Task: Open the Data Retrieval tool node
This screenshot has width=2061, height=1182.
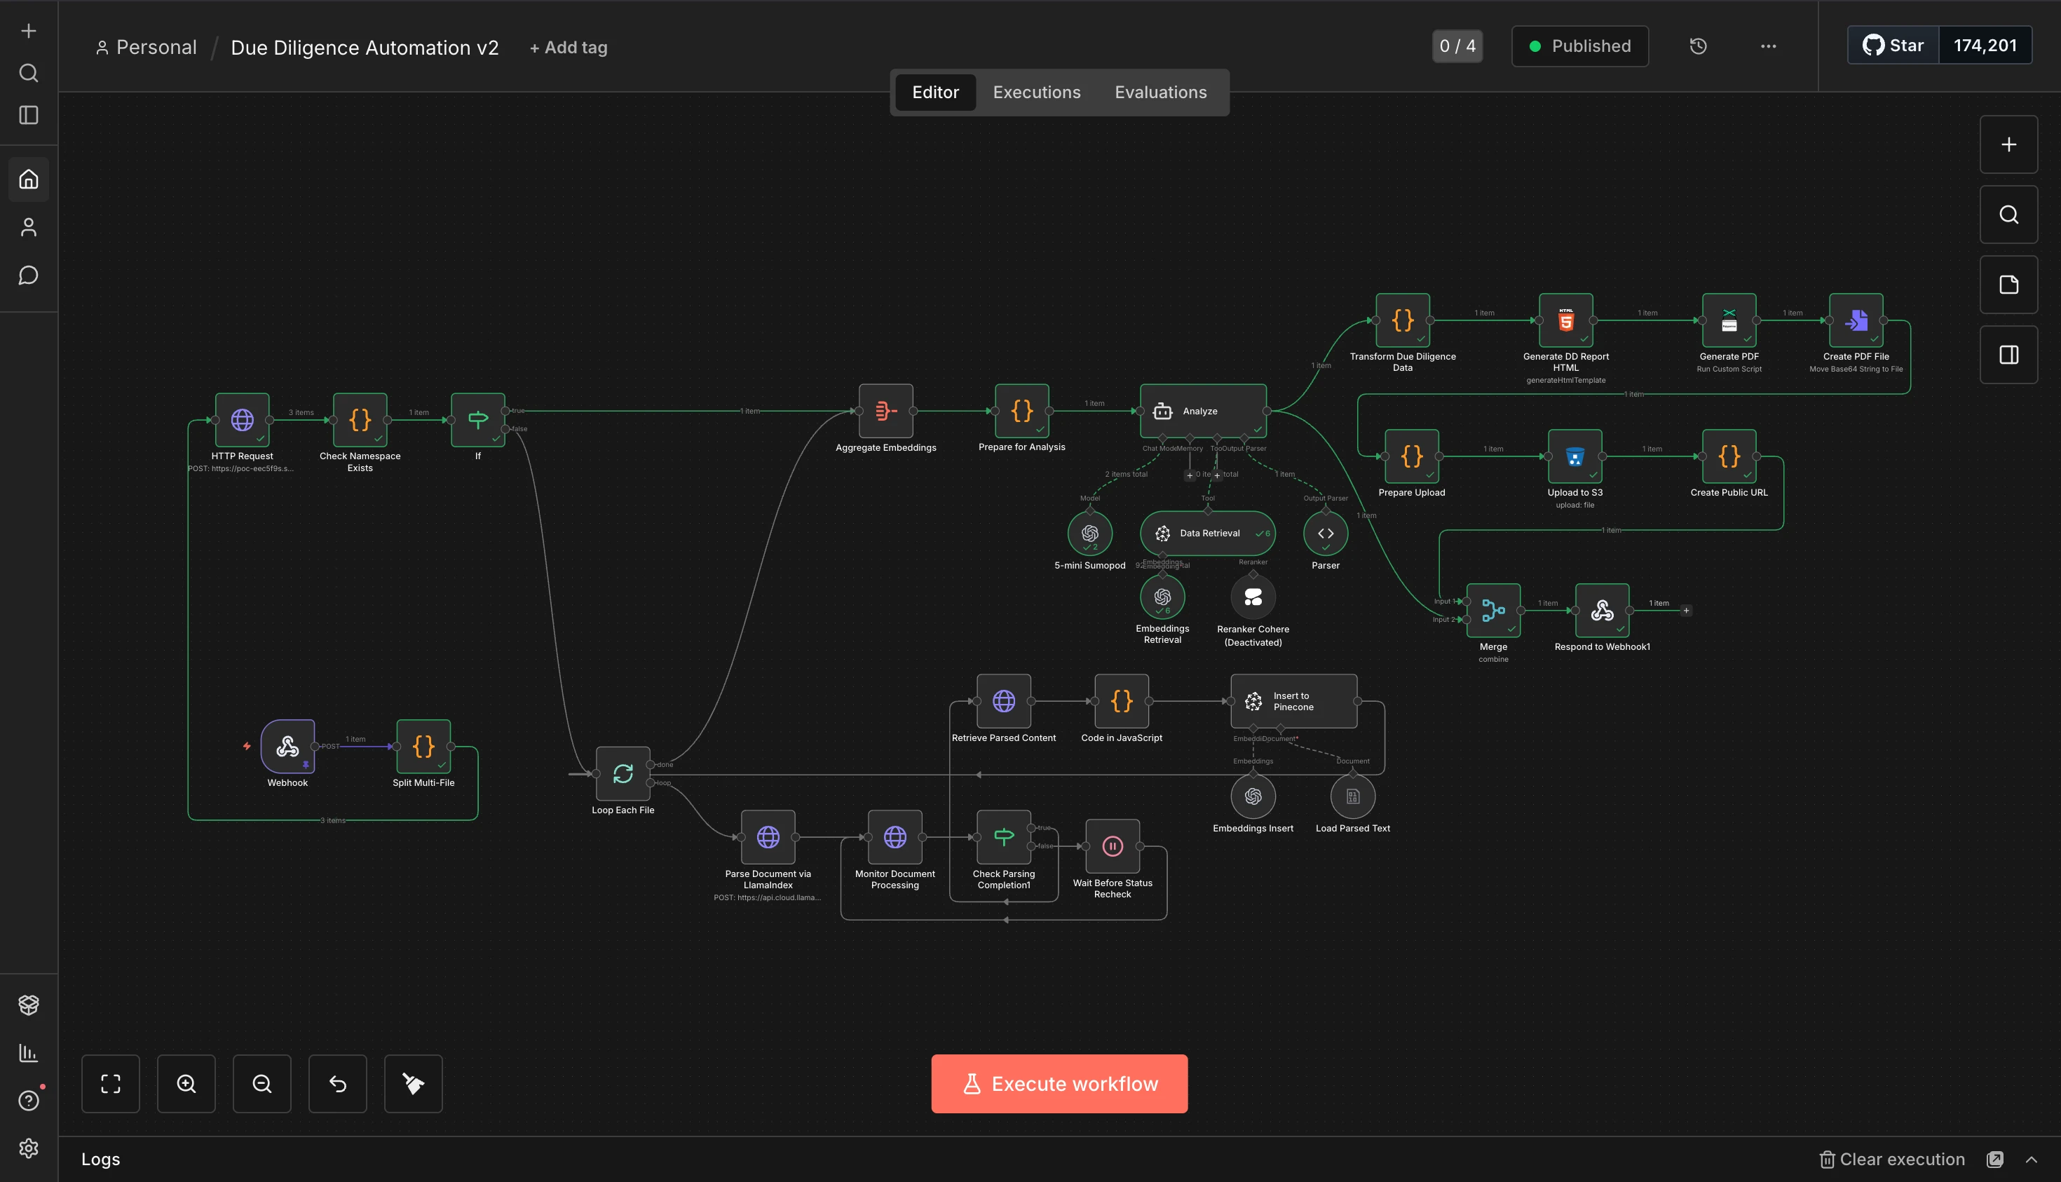Action: pos(1207,533)
